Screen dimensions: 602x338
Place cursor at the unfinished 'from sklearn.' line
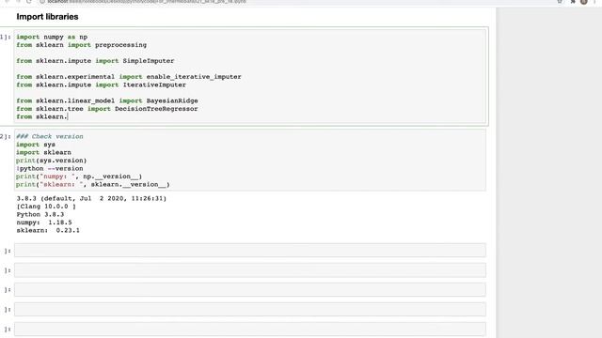point(42,116)
